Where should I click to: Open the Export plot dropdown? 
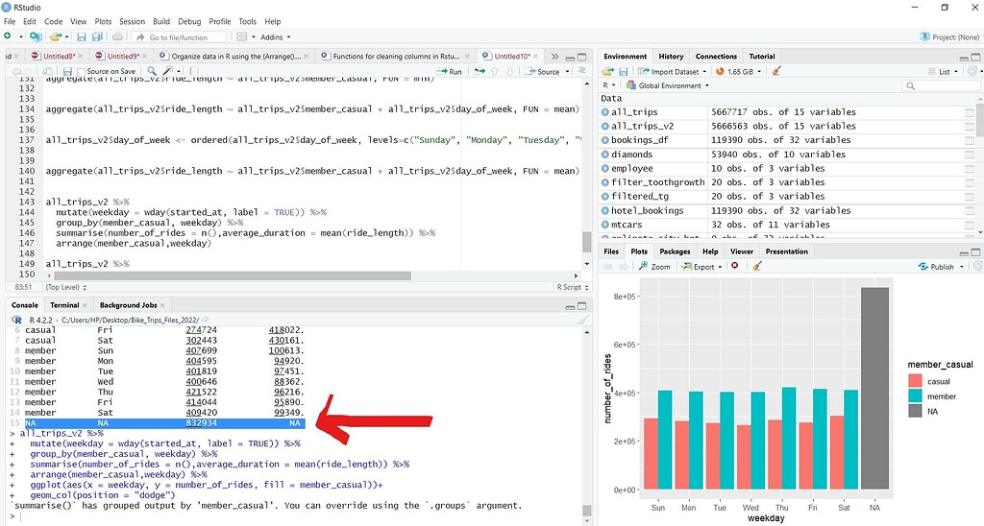point(704,267)
